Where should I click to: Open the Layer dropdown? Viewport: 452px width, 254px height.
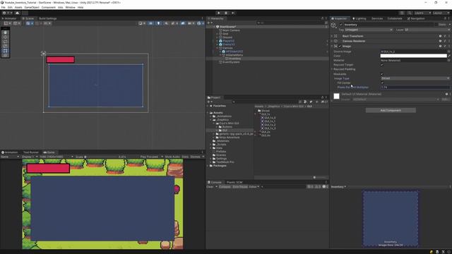[x=427, y=30]
